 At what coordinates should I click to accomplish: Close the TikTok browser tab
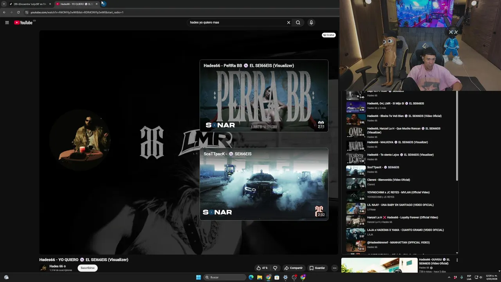[50, 4]
